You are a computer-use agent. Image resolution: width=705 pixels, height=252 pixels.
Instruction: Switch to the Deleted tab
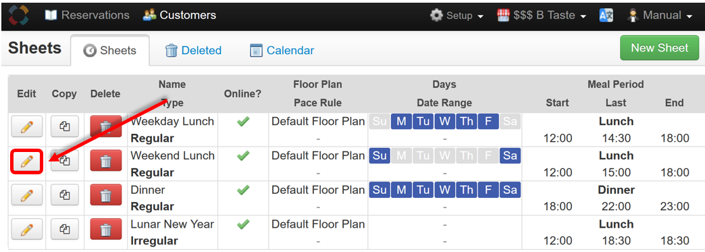click(193, 51)
